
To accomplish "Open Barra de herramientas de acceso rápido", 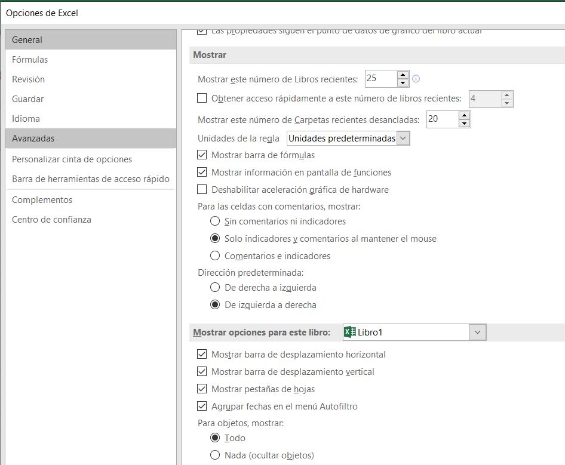I will coord(91,179).
